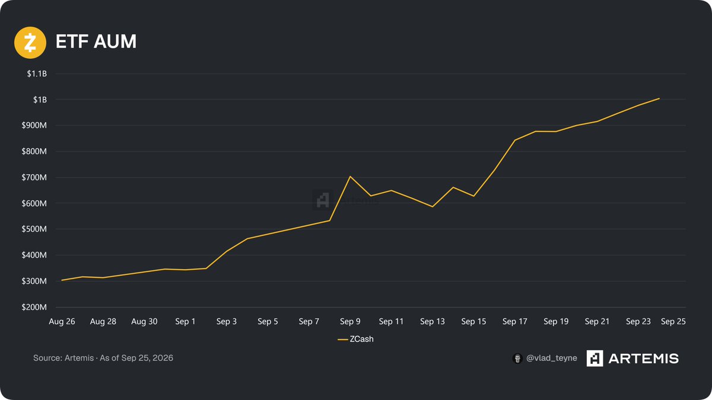Screen dimensions: 712x400
Task: Click the Sep 11 x-axis label
Action: 391,322
